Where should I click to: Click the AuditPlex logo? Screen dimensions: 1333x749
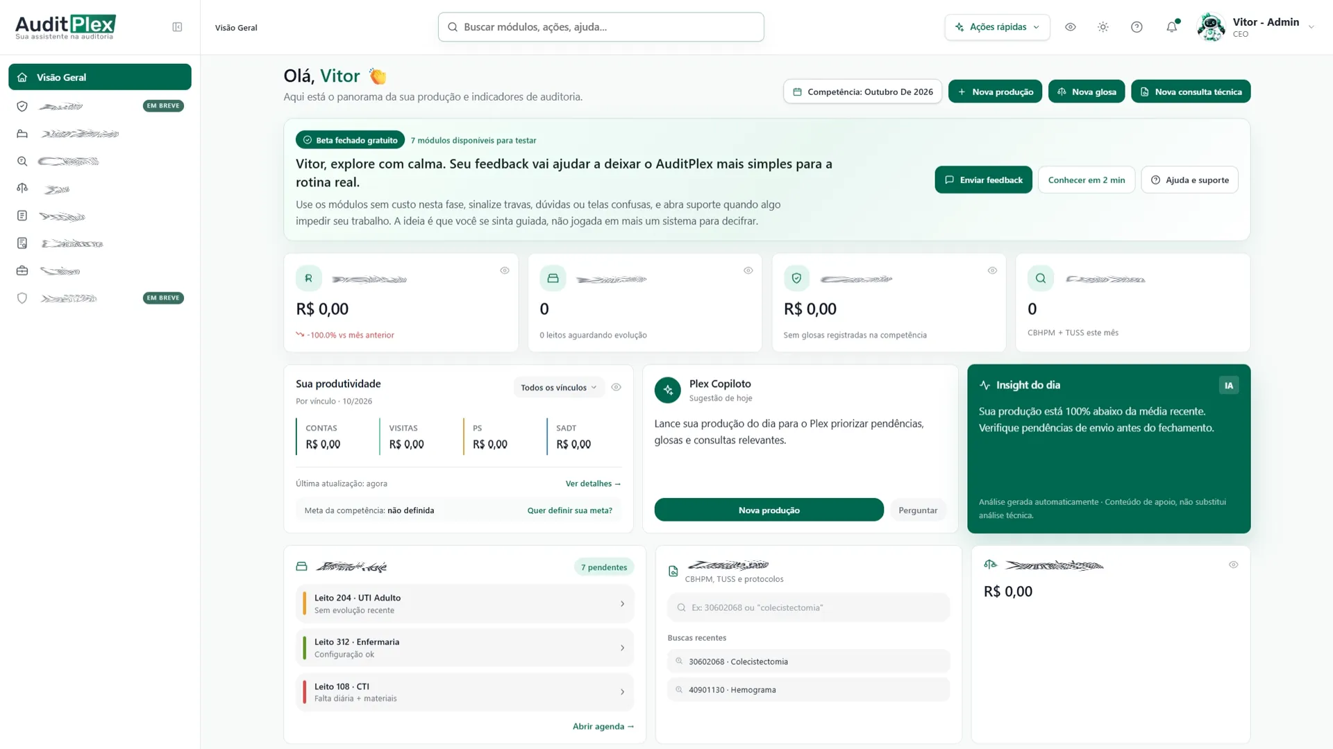pos(65,27)
